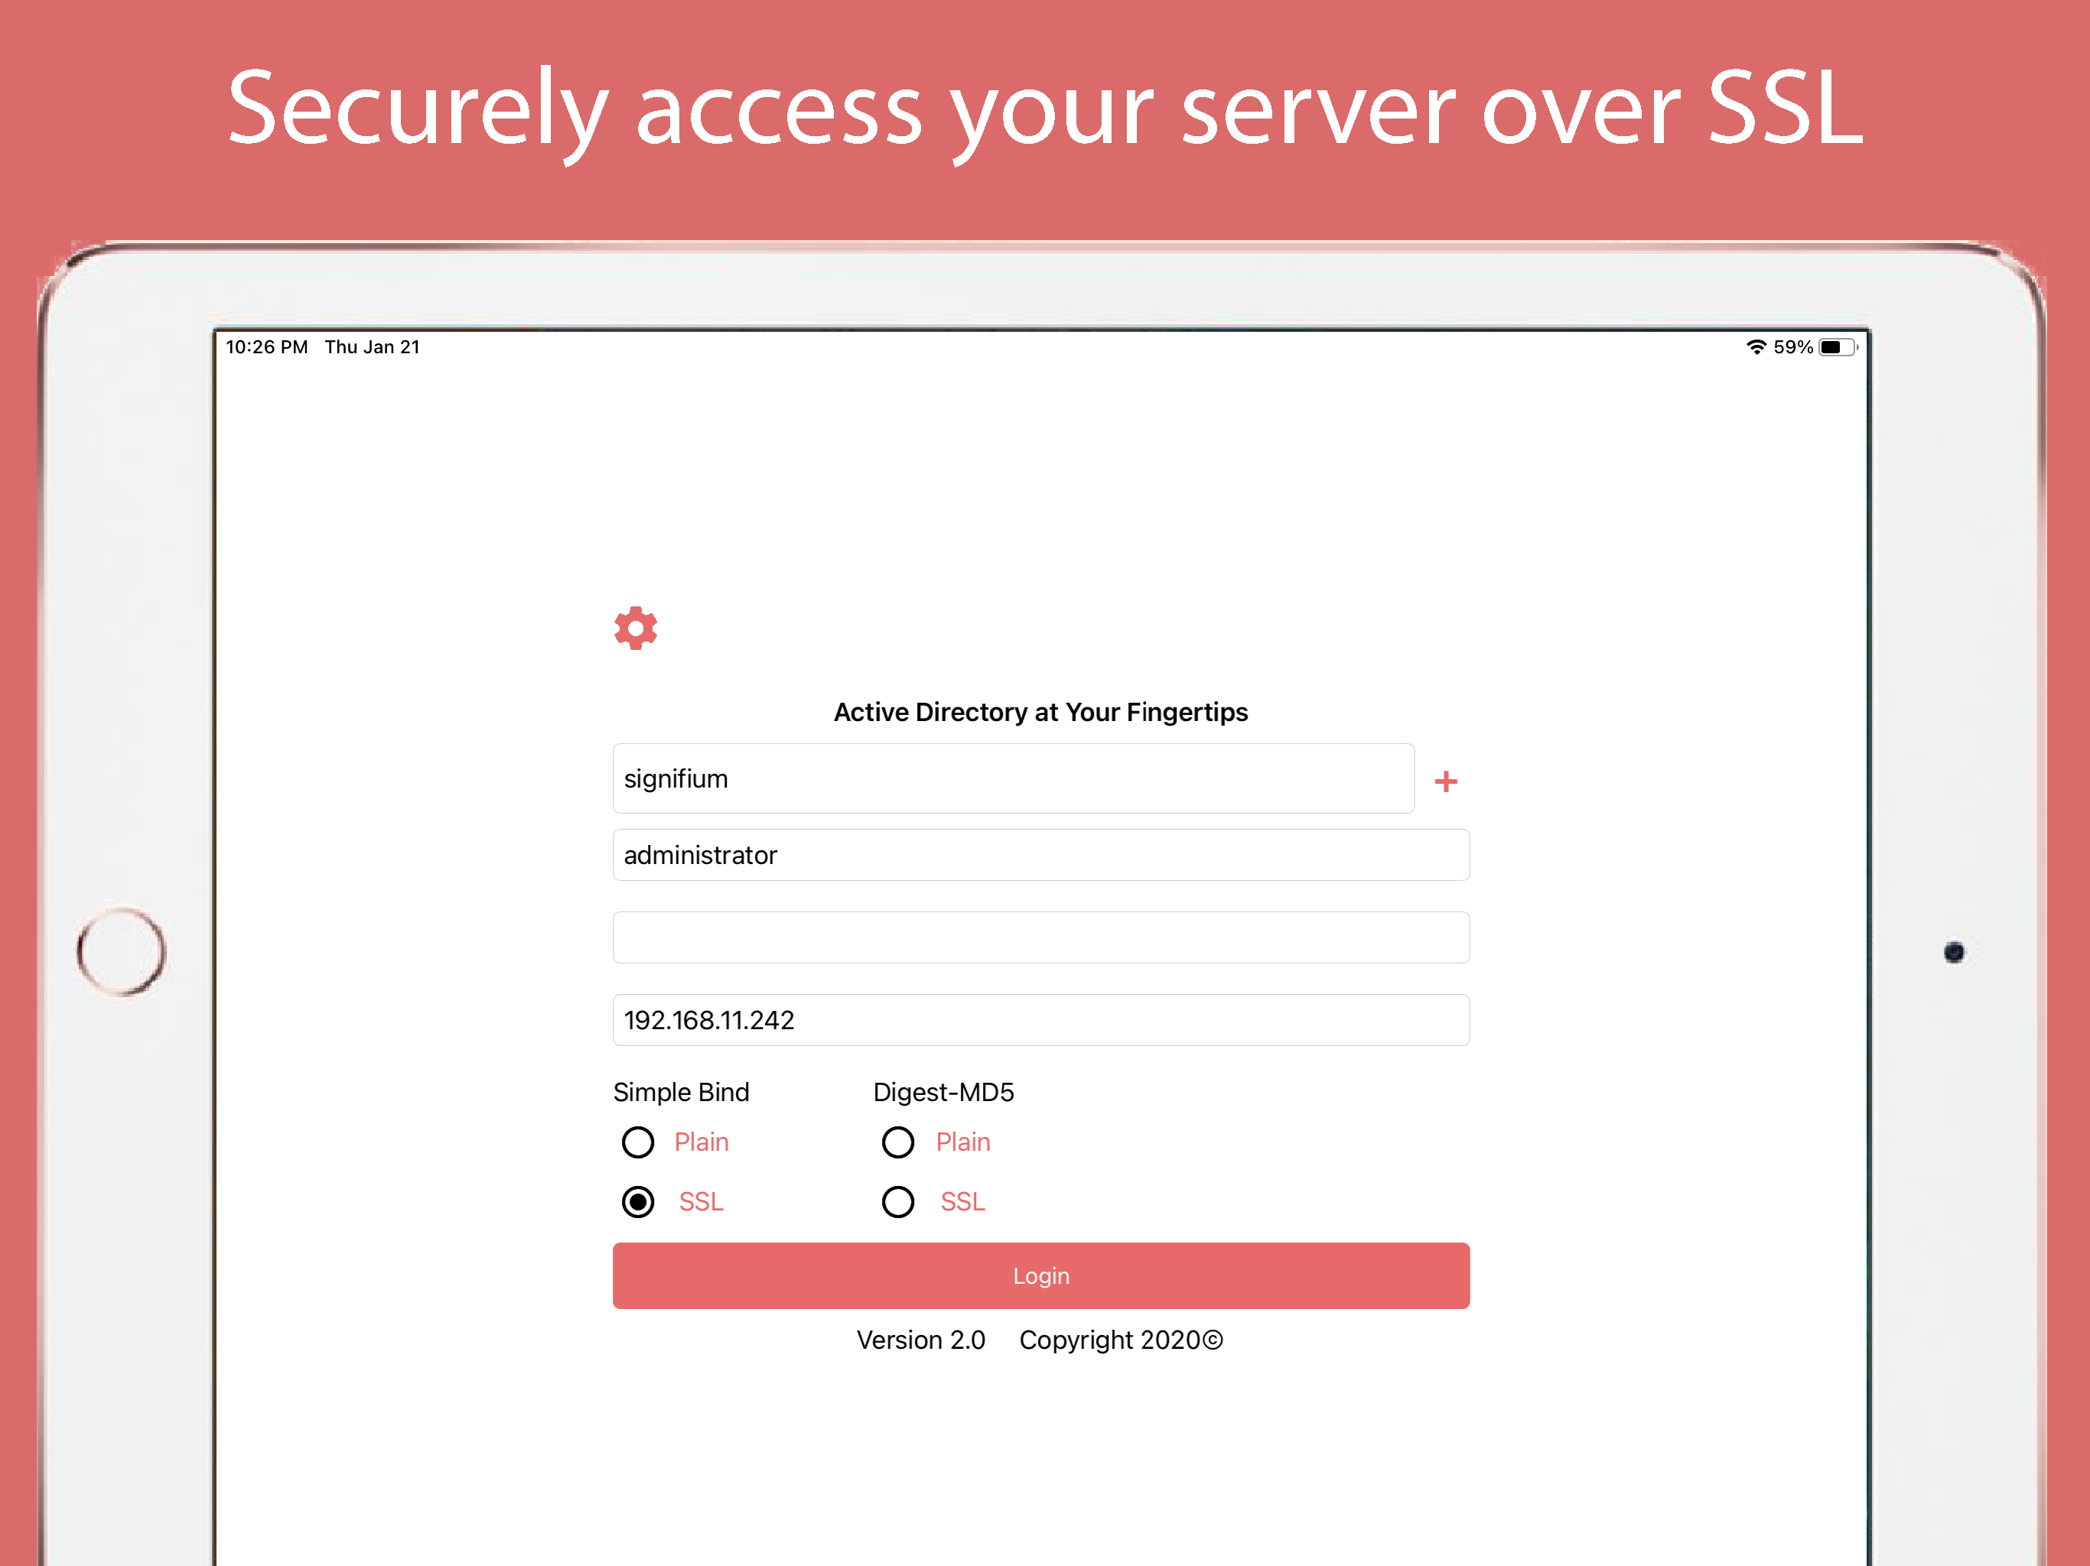Image resolution: width=2090 pixels, height=1566 pixels.
Task: Click the plus icon beside signifium field
Action: [x=1444, y=781]
